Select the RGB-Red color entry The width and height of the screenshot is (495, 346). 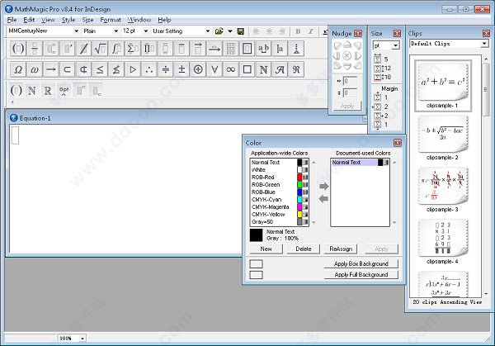click(x=280, y=178)
